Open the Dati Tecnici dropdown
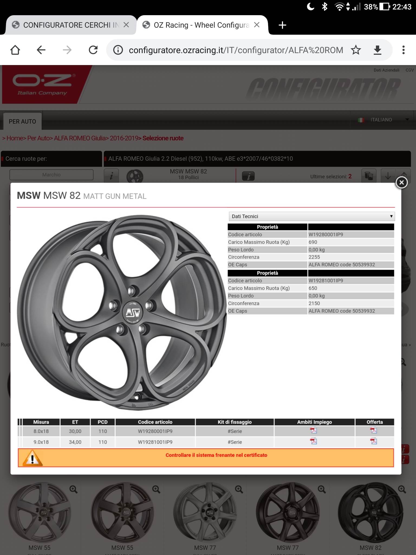This screenshot has width=416, height=555. click(x=312, y=216)
